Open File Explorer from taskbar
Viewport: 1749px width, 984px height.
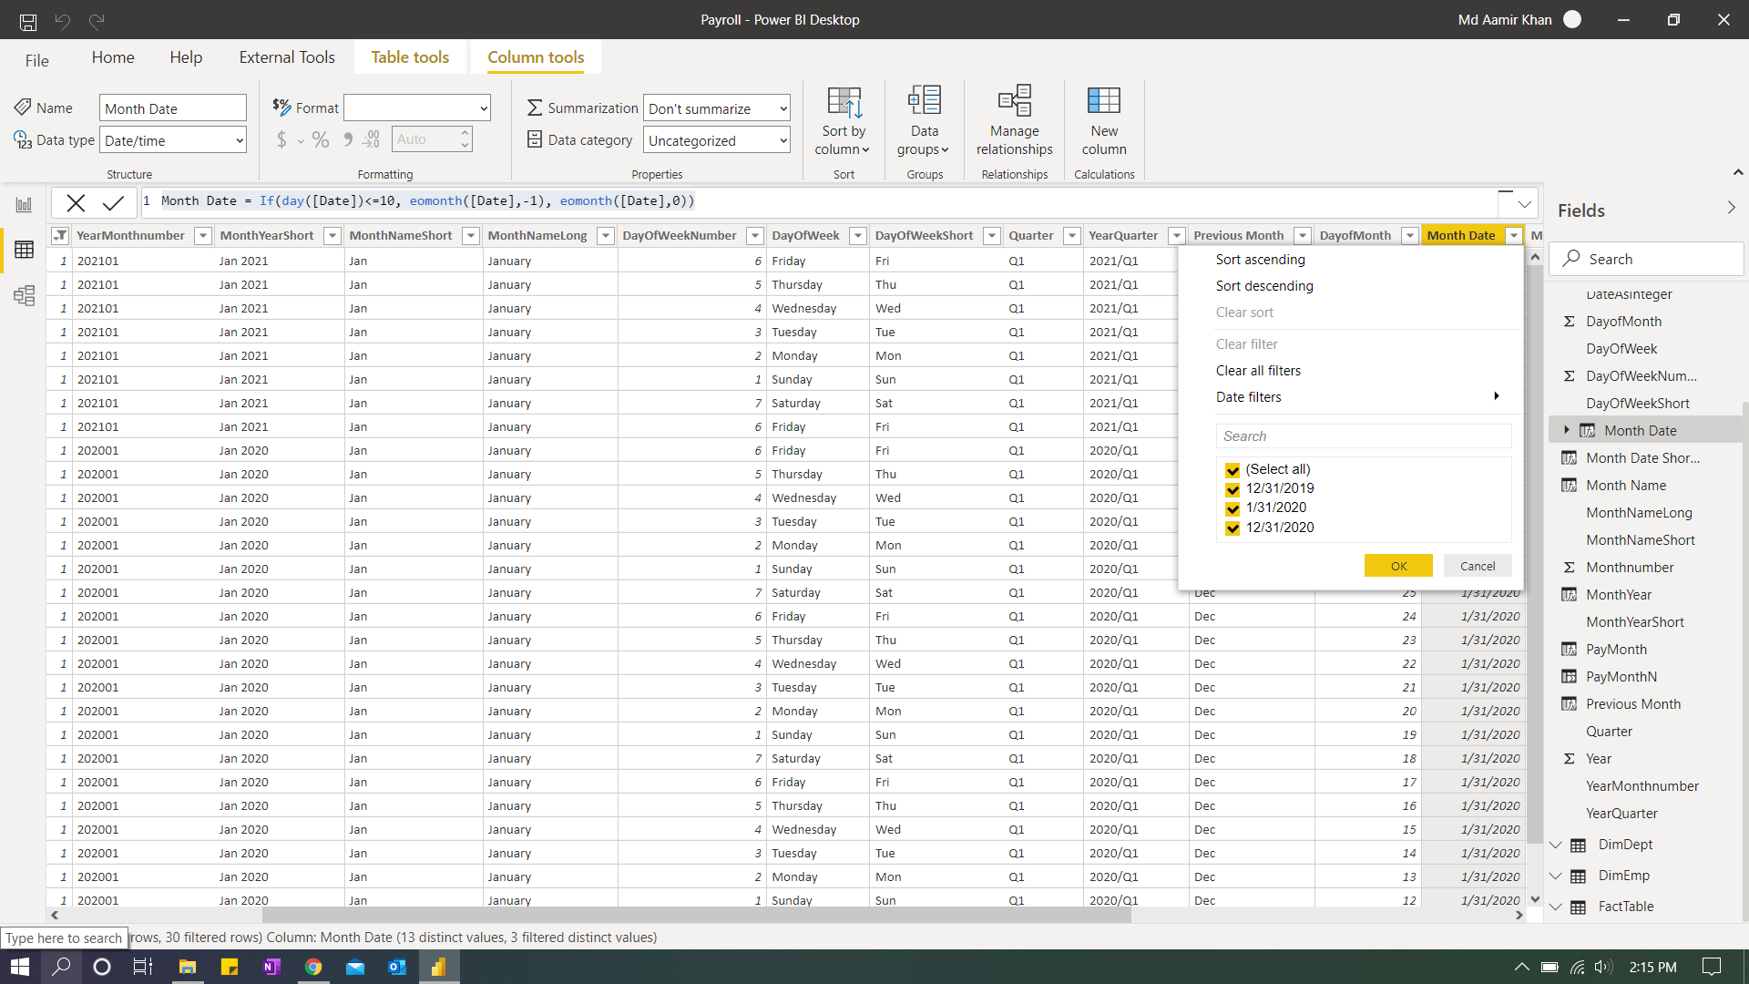point(188,967)
